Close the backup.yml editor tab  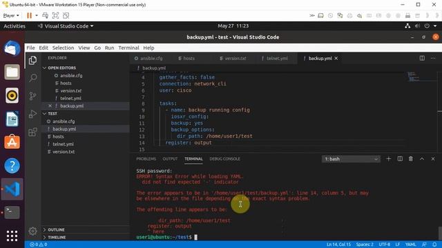pyautogui.click(x=336, y=58)
